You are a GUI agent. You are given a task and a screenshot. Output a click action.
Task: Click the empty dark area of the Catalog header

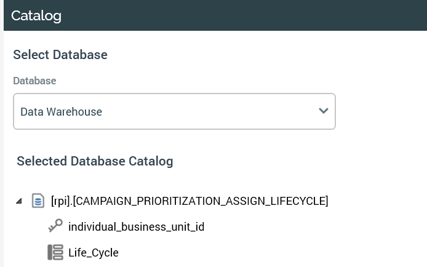(x=246, y=16)
